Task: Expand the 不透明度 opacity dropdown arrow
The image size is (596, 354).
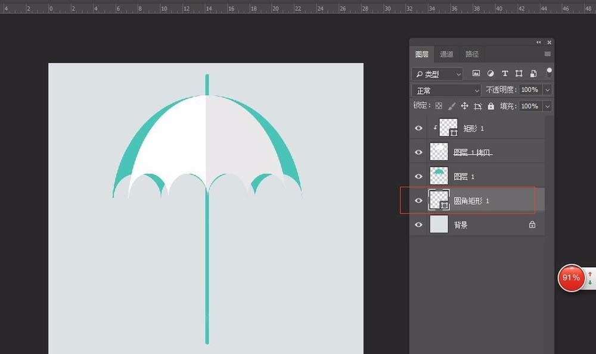Action: pos(547,90)
